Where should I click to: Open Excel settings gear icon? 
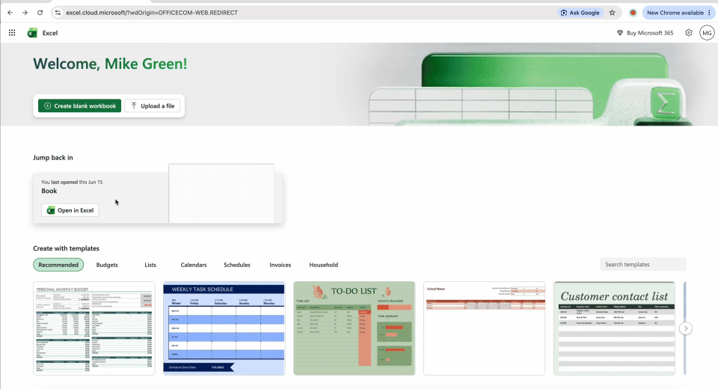(689, 32)
